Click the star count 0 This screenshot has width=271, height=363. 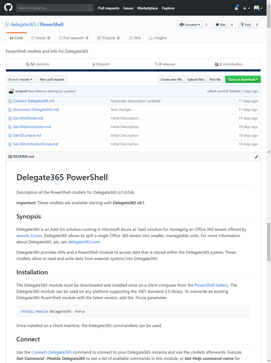coord(232,24)
